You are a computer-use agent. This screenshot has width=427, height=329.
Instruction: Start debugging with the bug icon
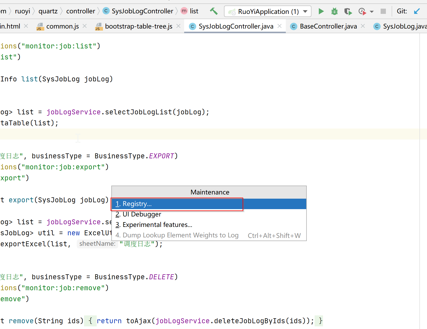[x=335, y=11]
